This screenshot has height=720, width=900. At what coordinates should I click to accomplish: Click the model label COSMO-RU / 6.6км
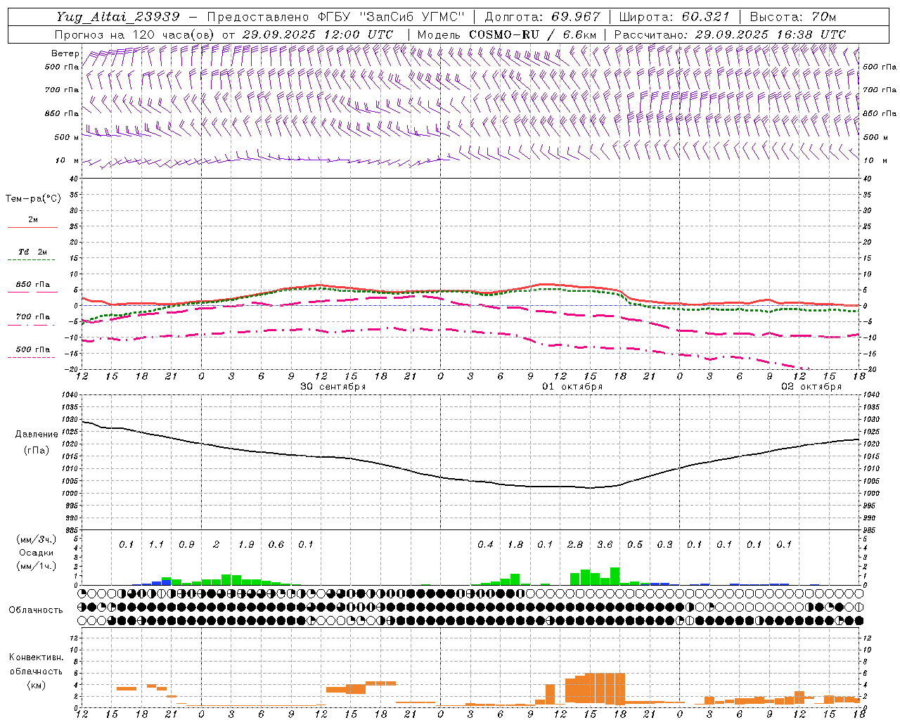coord(532,34)
